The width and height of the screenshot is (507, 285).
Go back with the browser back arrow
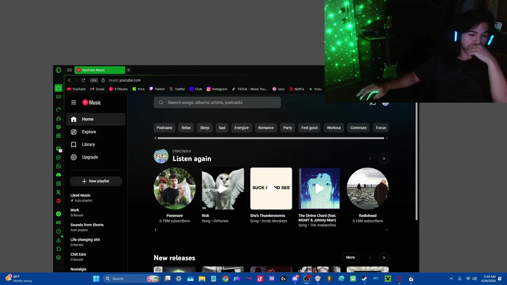pyautogui.click(x=69, y=80)
